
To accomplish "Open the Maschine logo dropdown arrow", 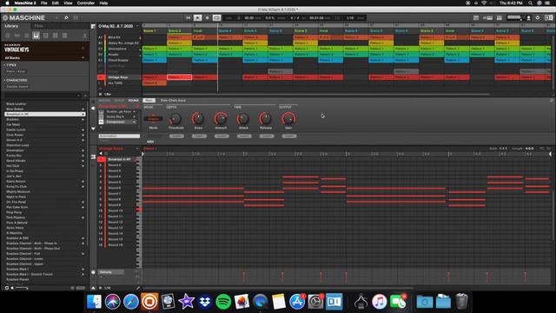I will tap(56, 17).
